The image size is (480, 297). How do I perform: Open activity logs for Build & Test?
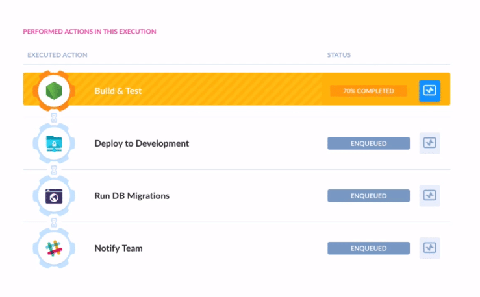tap(429, 91)
